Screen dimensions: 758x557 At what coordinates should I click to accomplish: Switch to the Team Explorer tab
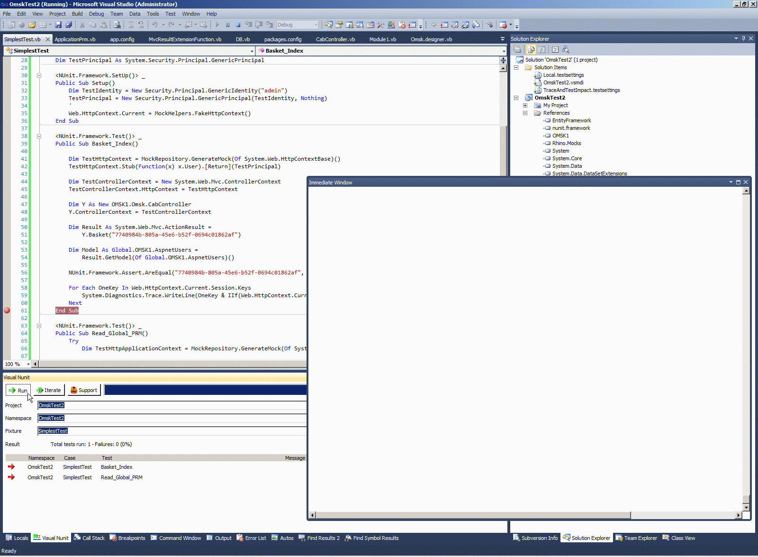pyautogui.click(x=636, y=538)
